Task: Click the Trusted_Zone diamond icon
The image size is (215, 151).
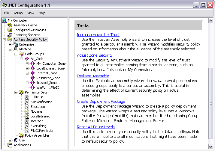Action: 32,83
